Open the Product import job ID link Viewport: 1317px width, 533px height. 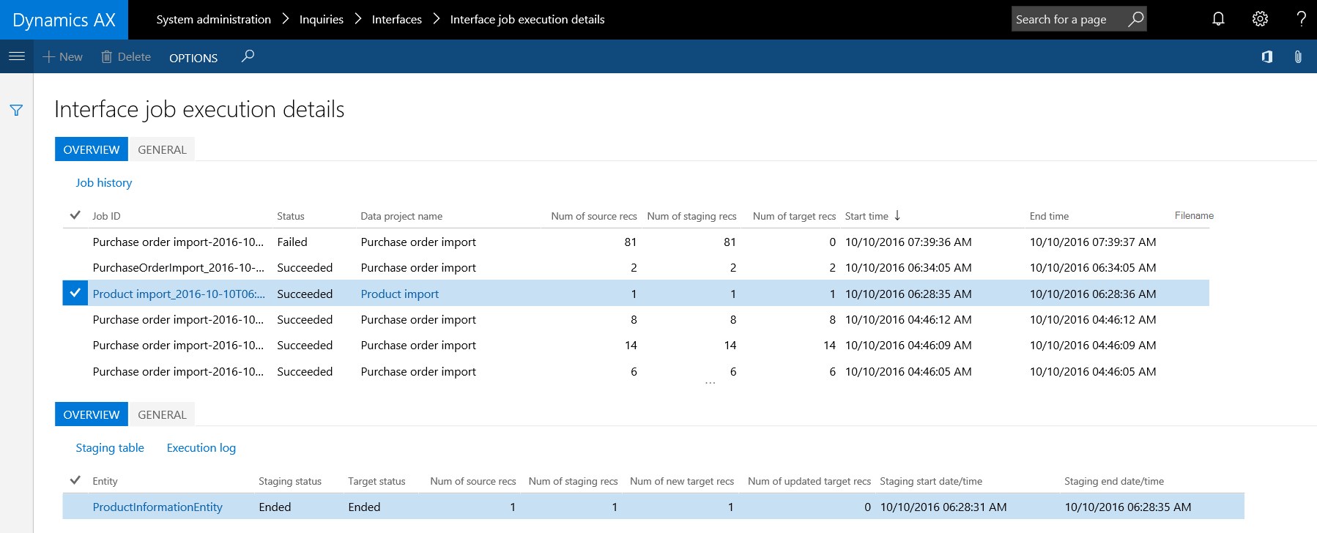(x=179, y=294)
